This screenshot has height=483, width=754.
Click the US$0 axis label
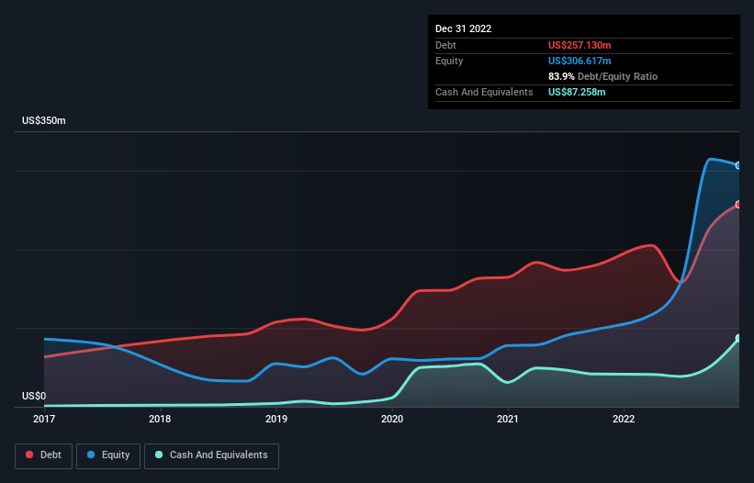(34, 396)
